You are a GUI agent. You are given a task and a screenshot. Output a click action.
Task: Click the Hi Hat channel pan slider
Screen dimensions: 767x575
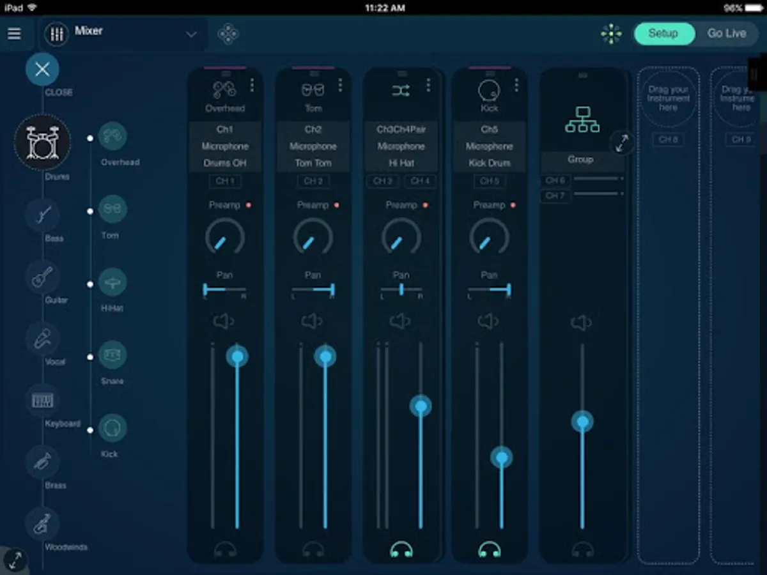coord(401,290)
